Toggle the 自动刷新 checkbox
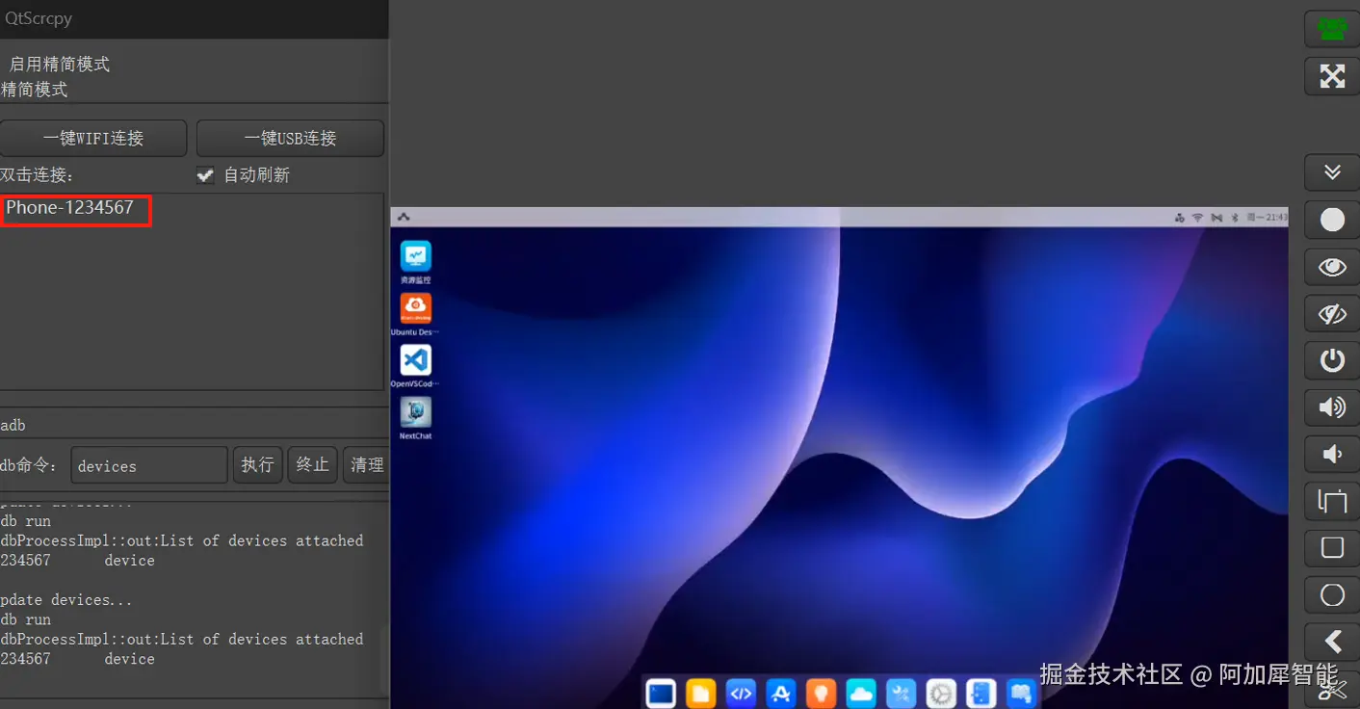Screen dimensions: 1360x709 tap(204, 175)
